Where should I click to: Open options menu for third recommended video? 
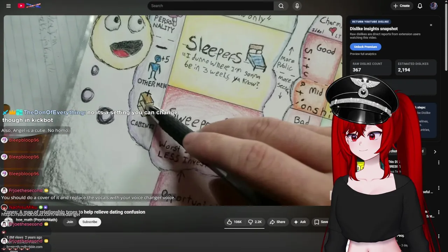[439, 212]
